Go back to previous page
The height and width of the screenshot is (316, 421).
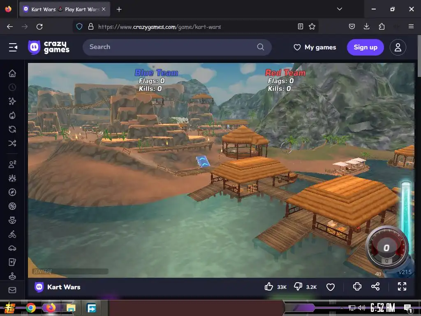pos(10,27)
